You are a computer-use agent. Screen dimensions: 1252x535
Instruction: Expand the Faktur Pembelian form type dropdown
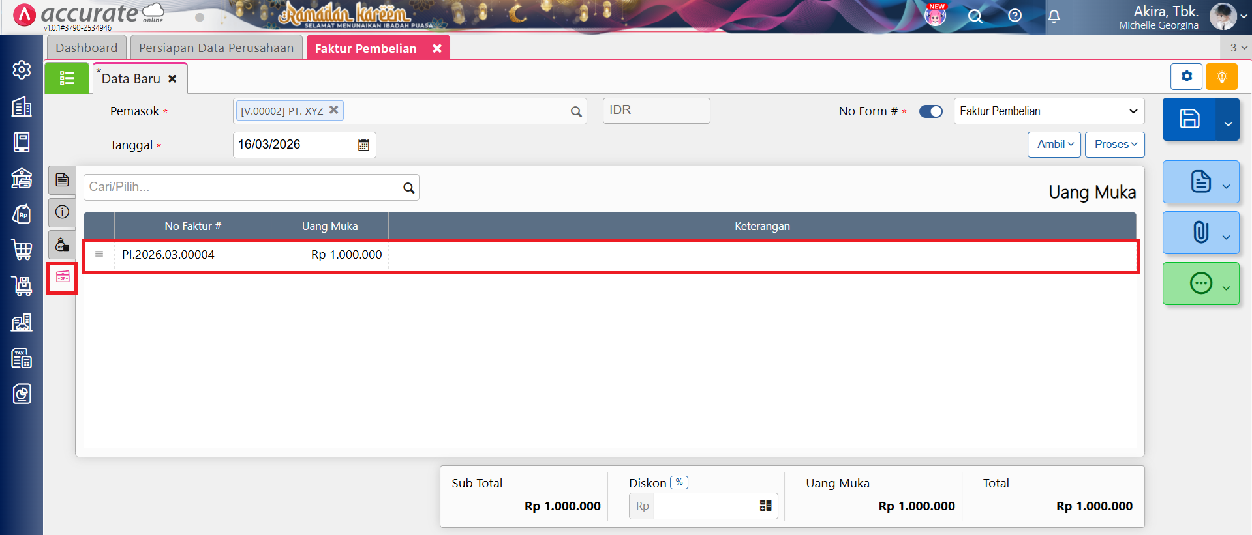point(1048,111)
